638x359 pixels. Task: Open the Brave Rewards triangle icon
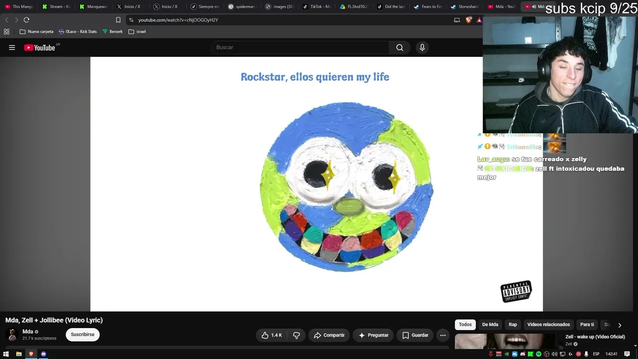[x=479, y=20]
